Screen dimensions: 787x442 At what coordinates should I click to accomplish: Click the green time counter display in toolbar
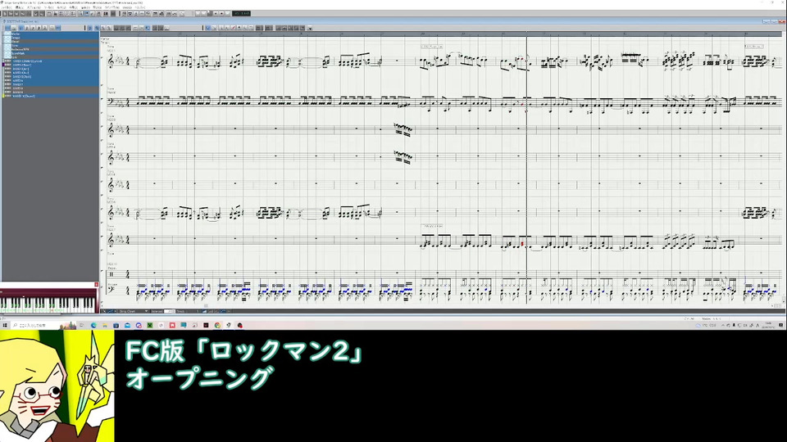click(x=241, y=14)
